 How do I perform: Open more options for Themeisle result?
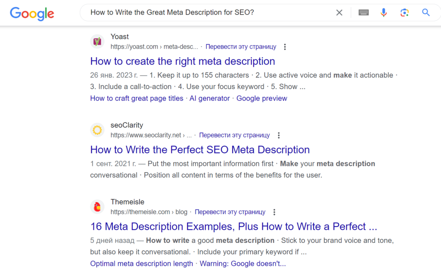274,212
